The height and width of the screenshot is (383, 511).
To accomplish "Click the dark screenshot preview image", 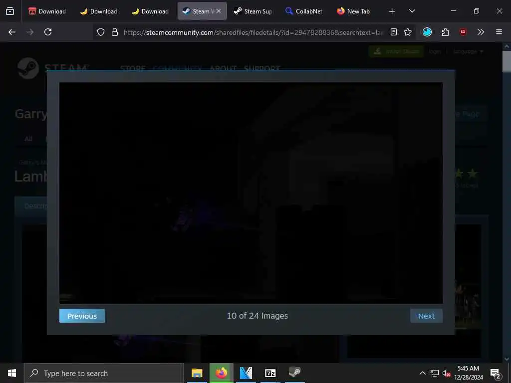I will [x=251, y=193].
